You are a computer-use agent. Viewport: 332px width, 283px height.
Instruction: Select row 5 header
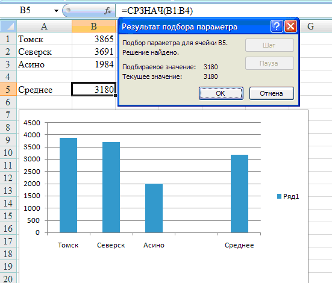(8, 90)
